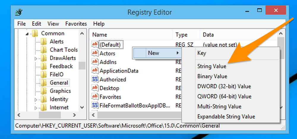Select the FileIO key in tree
Viewport: 297px width, 139px height.
pos(57,74)
